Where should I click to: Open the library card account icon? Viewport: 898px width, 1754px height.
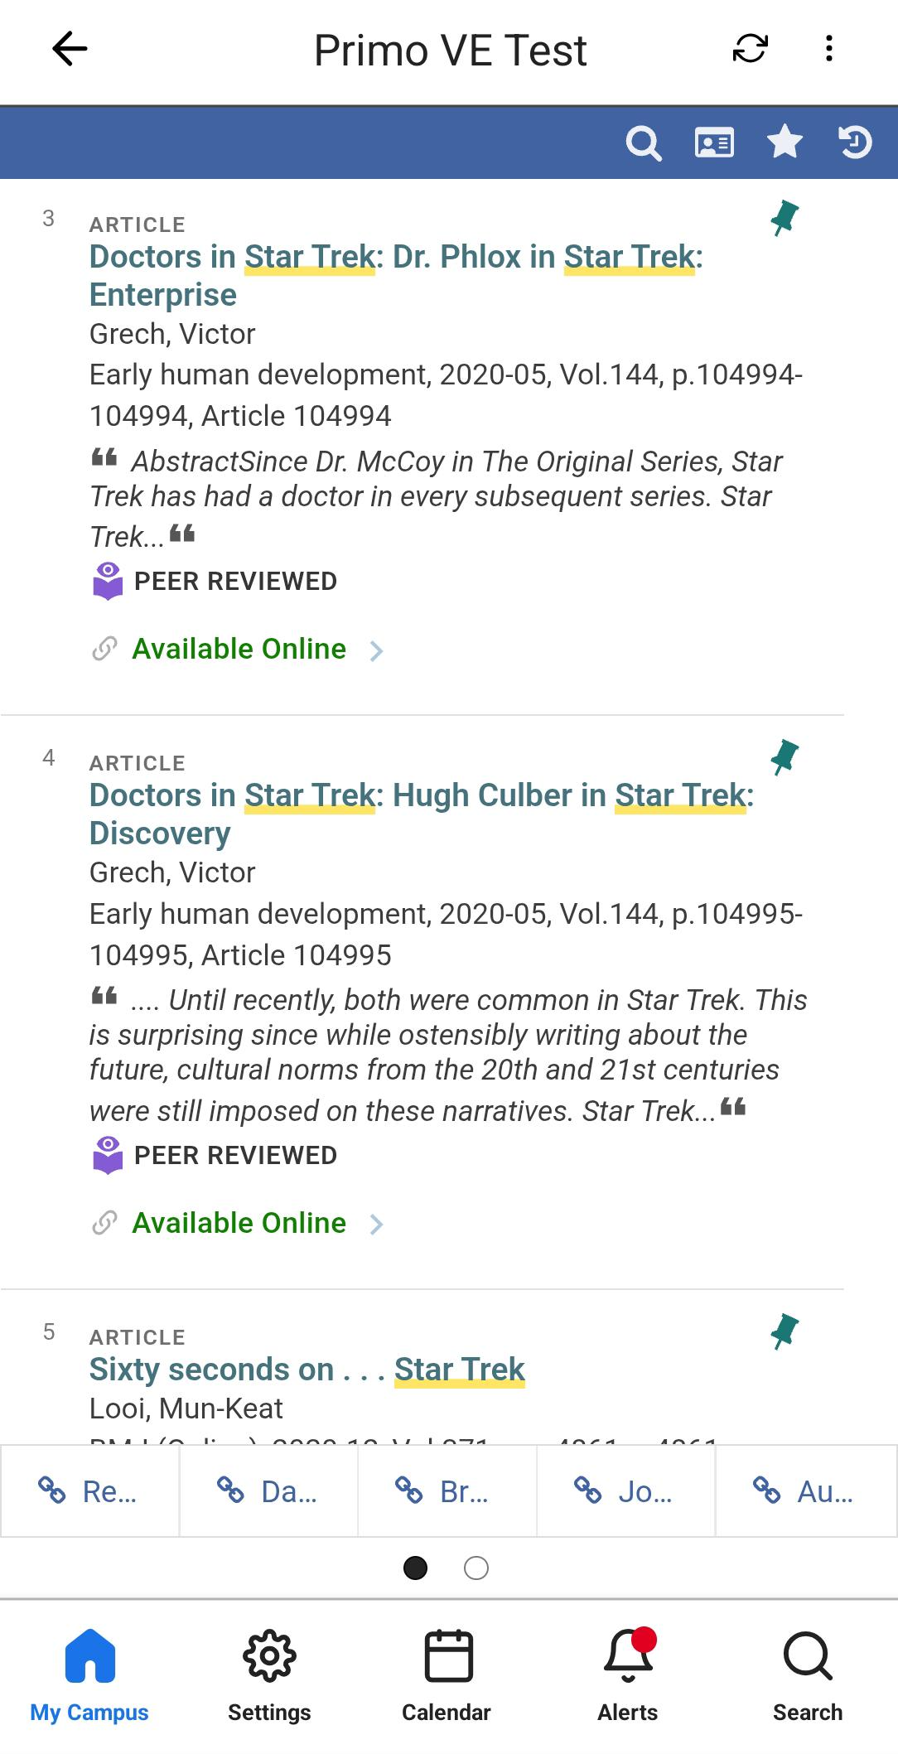click(x=713, y=143)
